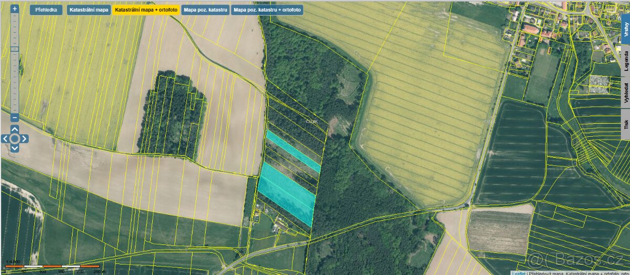Viewport: 630px width, 275px height.
Task: Switch to Mapa poz. katastru layer
Action: click(205, 10)
